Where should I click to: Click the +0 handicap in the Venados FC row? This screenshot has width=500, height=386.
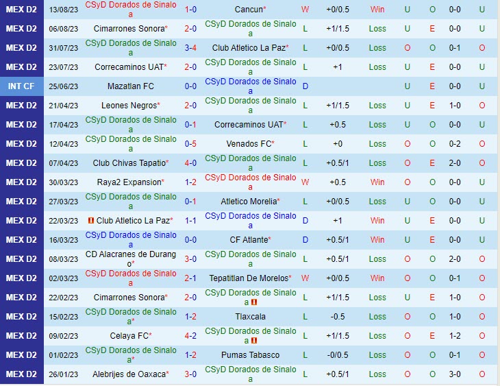pos(338,144)
